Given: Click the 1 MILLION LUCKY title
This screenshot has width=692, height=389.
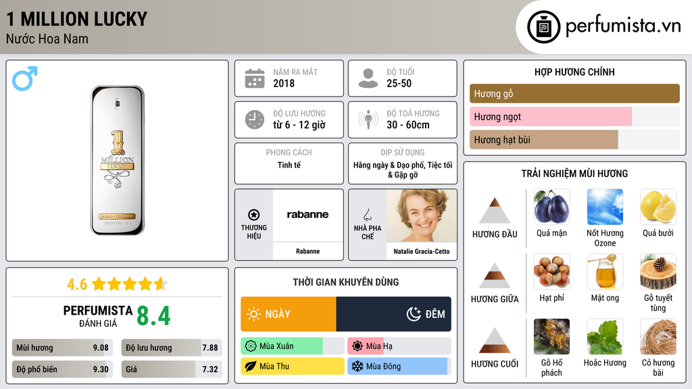Looking at the screenshot, I should coord(77,19).
